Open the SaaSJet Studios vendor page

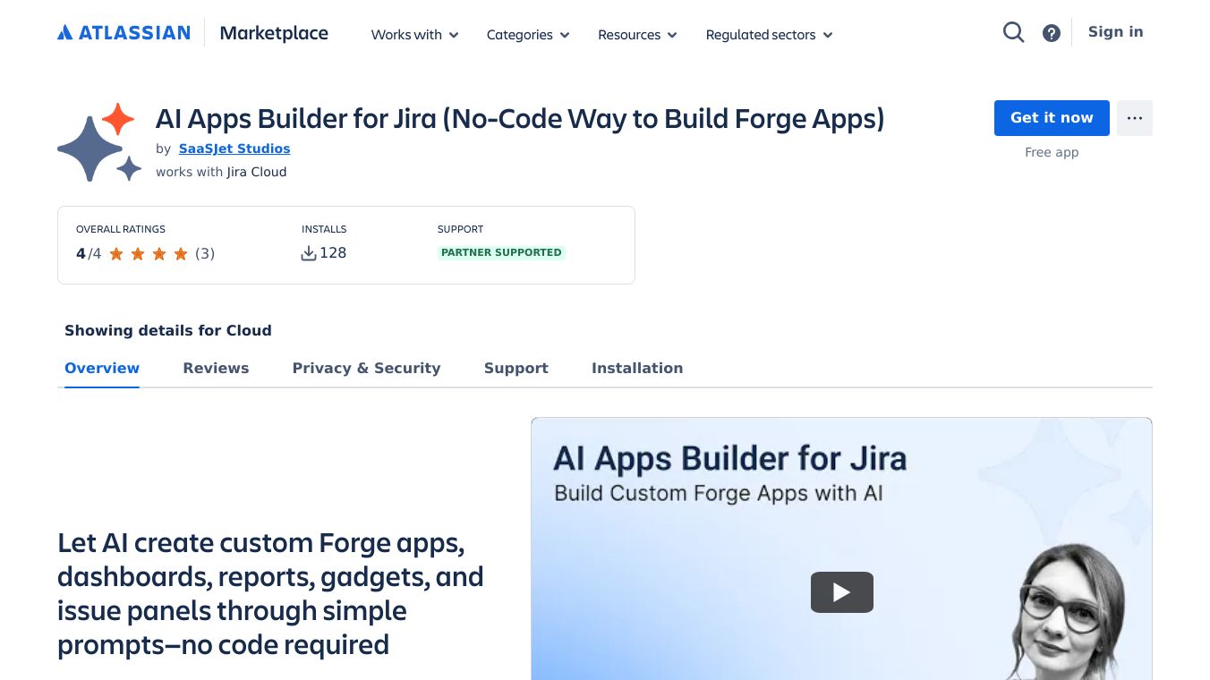[x=234, y=149]
